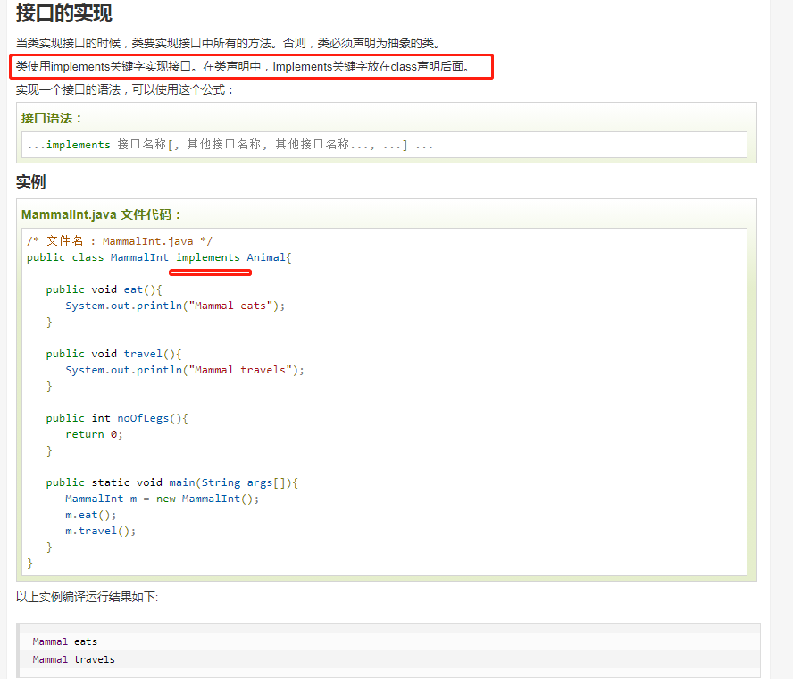Click the output line Mammal eats
This screenshot has width=793, height=679.
(x=64, y=641)
